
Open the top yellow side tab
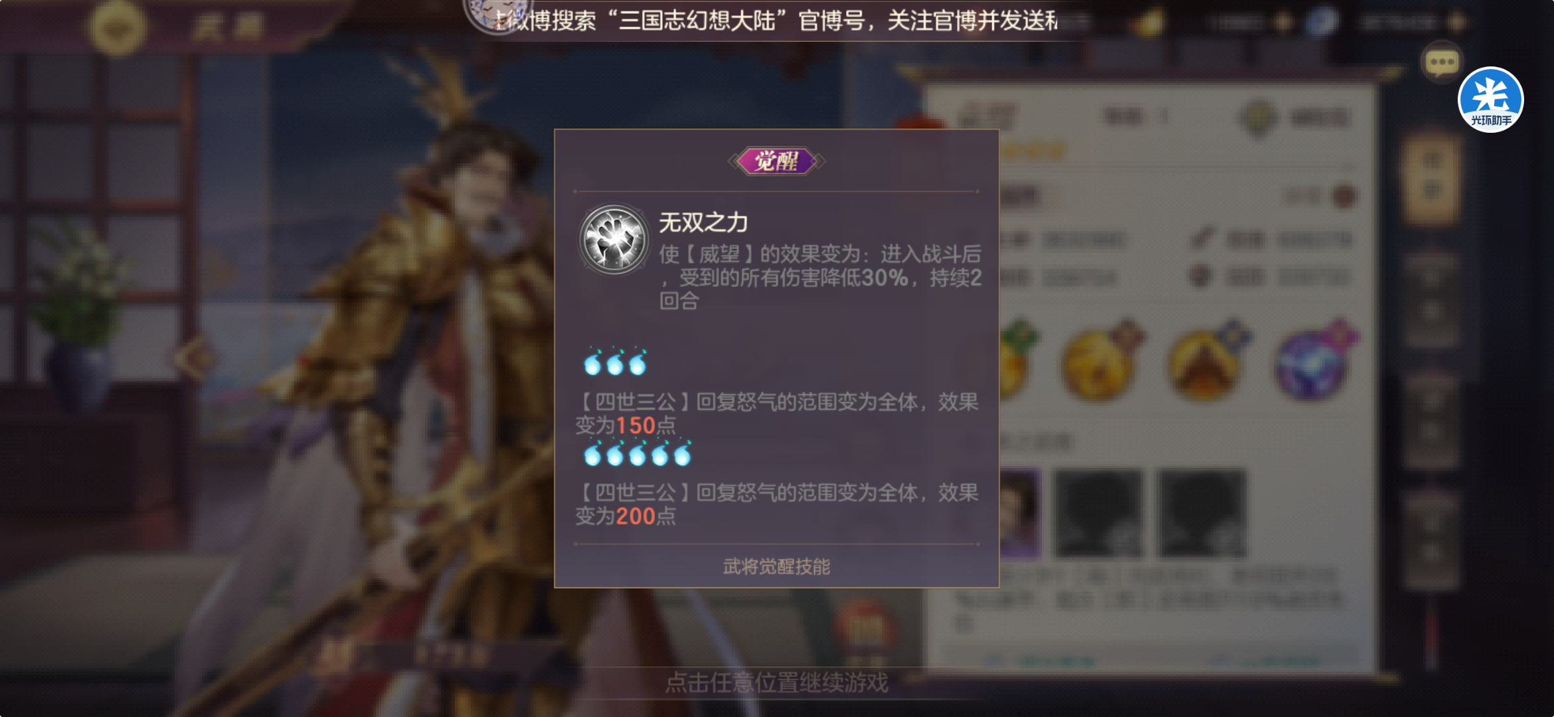[1432, 178]
